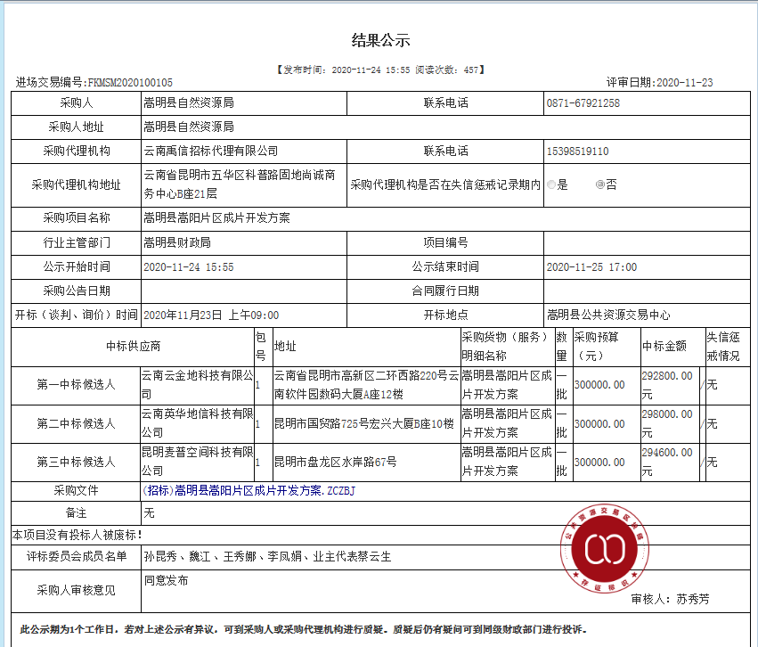This screenshot has height=647, width=758.
Task: Click the bid amount 294600.00元
Action: [670, 462]
